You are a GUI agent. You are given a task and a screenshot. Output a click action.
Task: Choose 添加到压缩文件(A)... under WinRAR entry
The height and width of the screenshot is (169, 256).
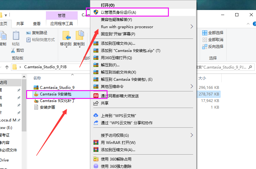point(118,150)
